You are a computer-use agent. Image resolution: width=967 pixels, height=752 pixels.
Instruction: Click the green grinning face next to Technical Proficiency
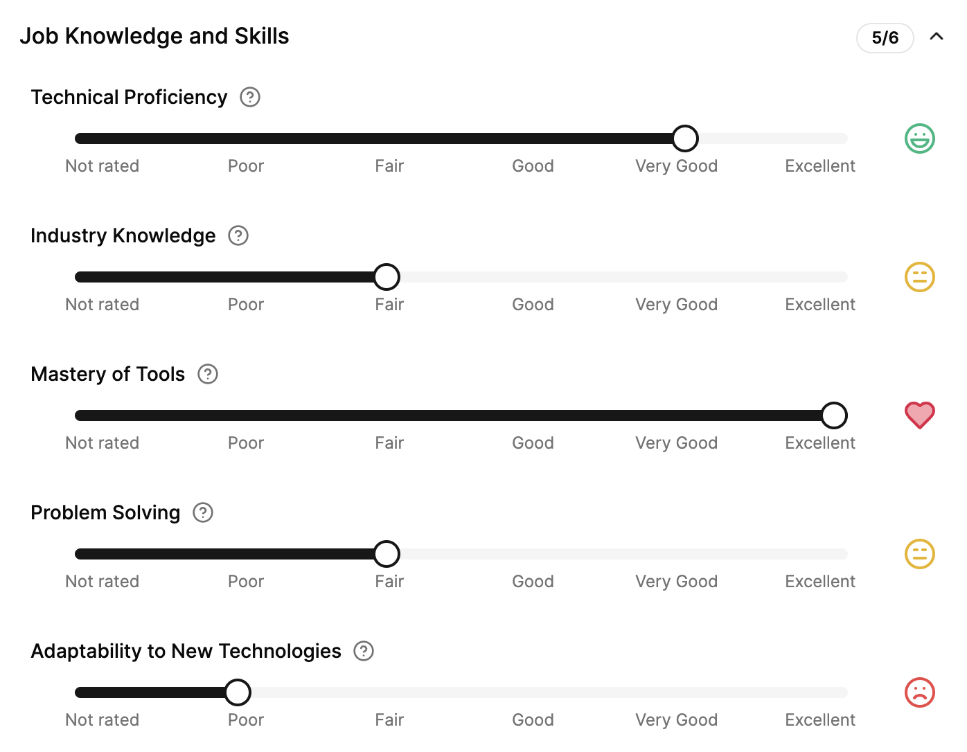[920, 138]
